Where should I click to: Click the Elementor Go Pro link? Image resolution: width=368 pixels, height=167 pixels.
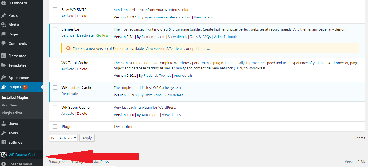click(x=102, y=35)
